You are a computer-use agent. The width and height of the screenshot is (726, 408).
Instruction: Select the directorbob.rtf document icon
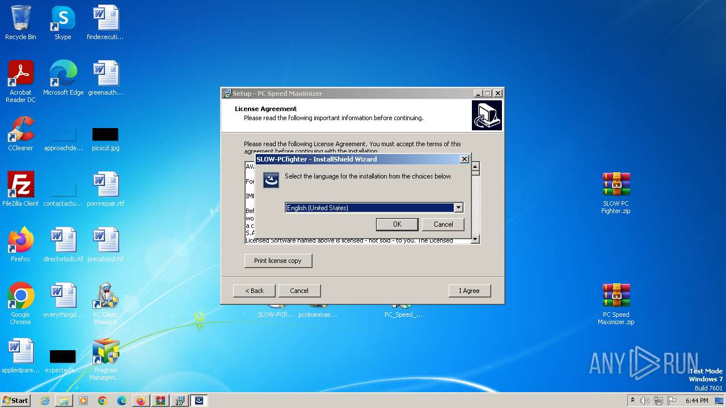tap(63, 245)
